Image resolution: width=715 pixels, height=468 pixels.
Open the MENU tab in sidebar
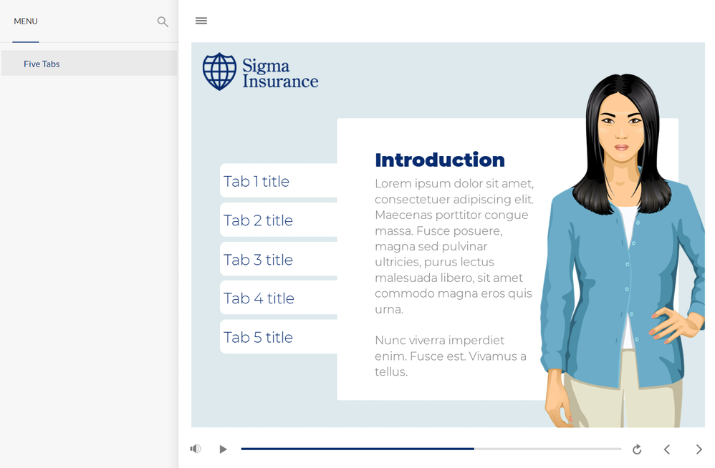tap(26, 21)
